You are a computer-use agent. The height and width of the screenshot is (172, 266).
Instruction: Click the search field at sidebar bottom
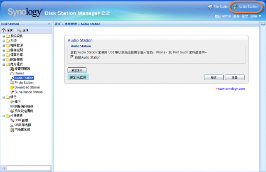coord(29,168)
